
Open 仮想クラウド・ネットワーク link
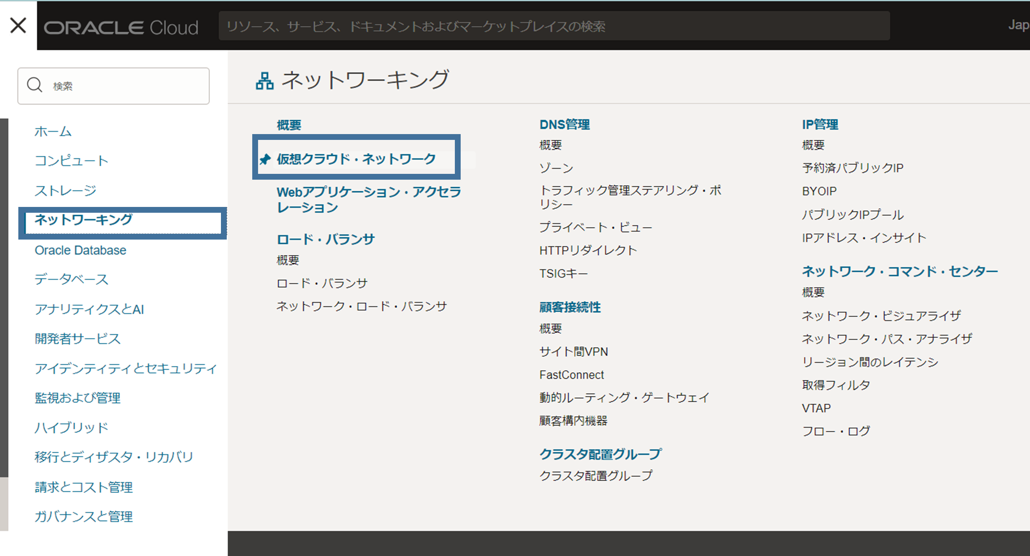pos(356,159)
